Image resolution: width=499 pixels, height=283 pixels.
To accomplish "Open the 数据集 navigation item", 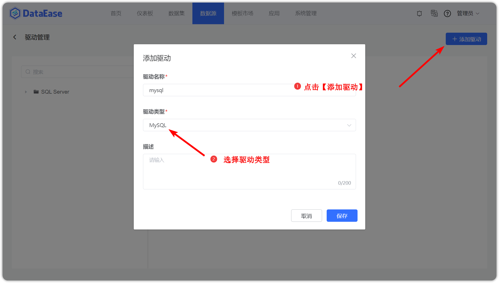I will (176, 13).
